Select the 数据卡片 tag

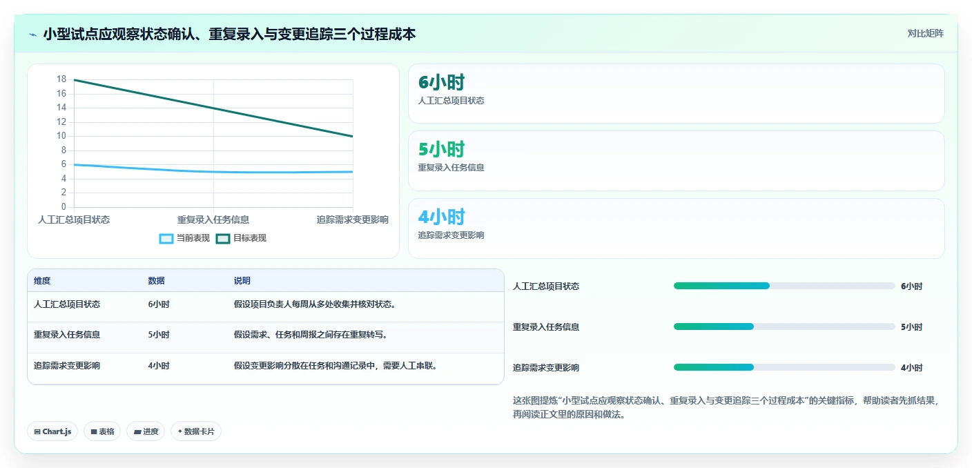pyautogui.click(x=196, y=431)
